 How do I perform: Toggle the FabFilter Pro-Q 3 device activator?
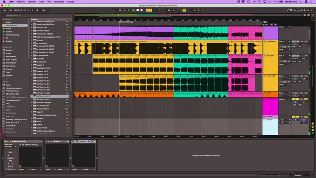[x=5, y=141]
